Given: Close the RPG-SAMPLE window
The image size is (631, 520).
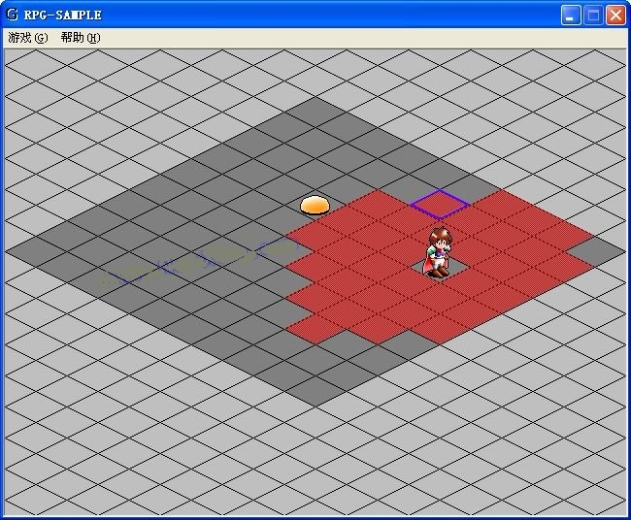Looking at the screenshot, I should 615,16.
